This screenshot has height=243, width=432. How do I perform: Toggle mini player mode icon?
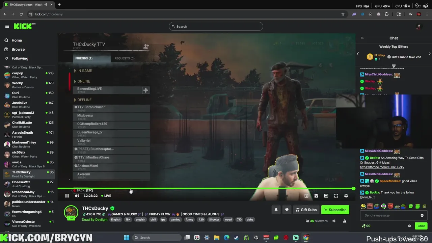[x=306, y=196]
